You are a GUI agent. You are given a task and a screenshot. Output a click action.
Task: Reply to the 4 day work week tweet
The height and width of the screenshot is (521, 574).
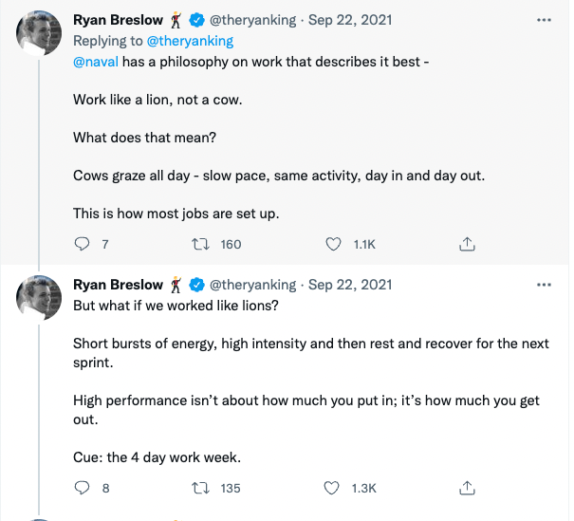82,488
